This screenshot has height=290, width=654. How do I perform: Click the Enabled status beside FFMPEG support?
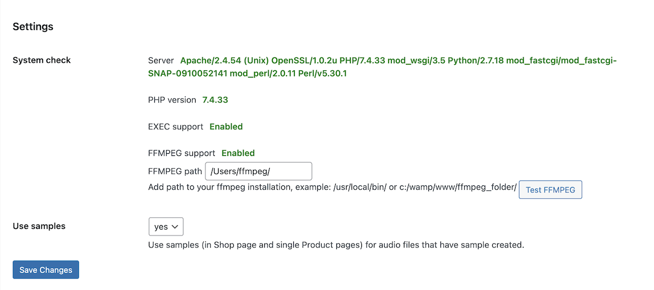[238, 153]
